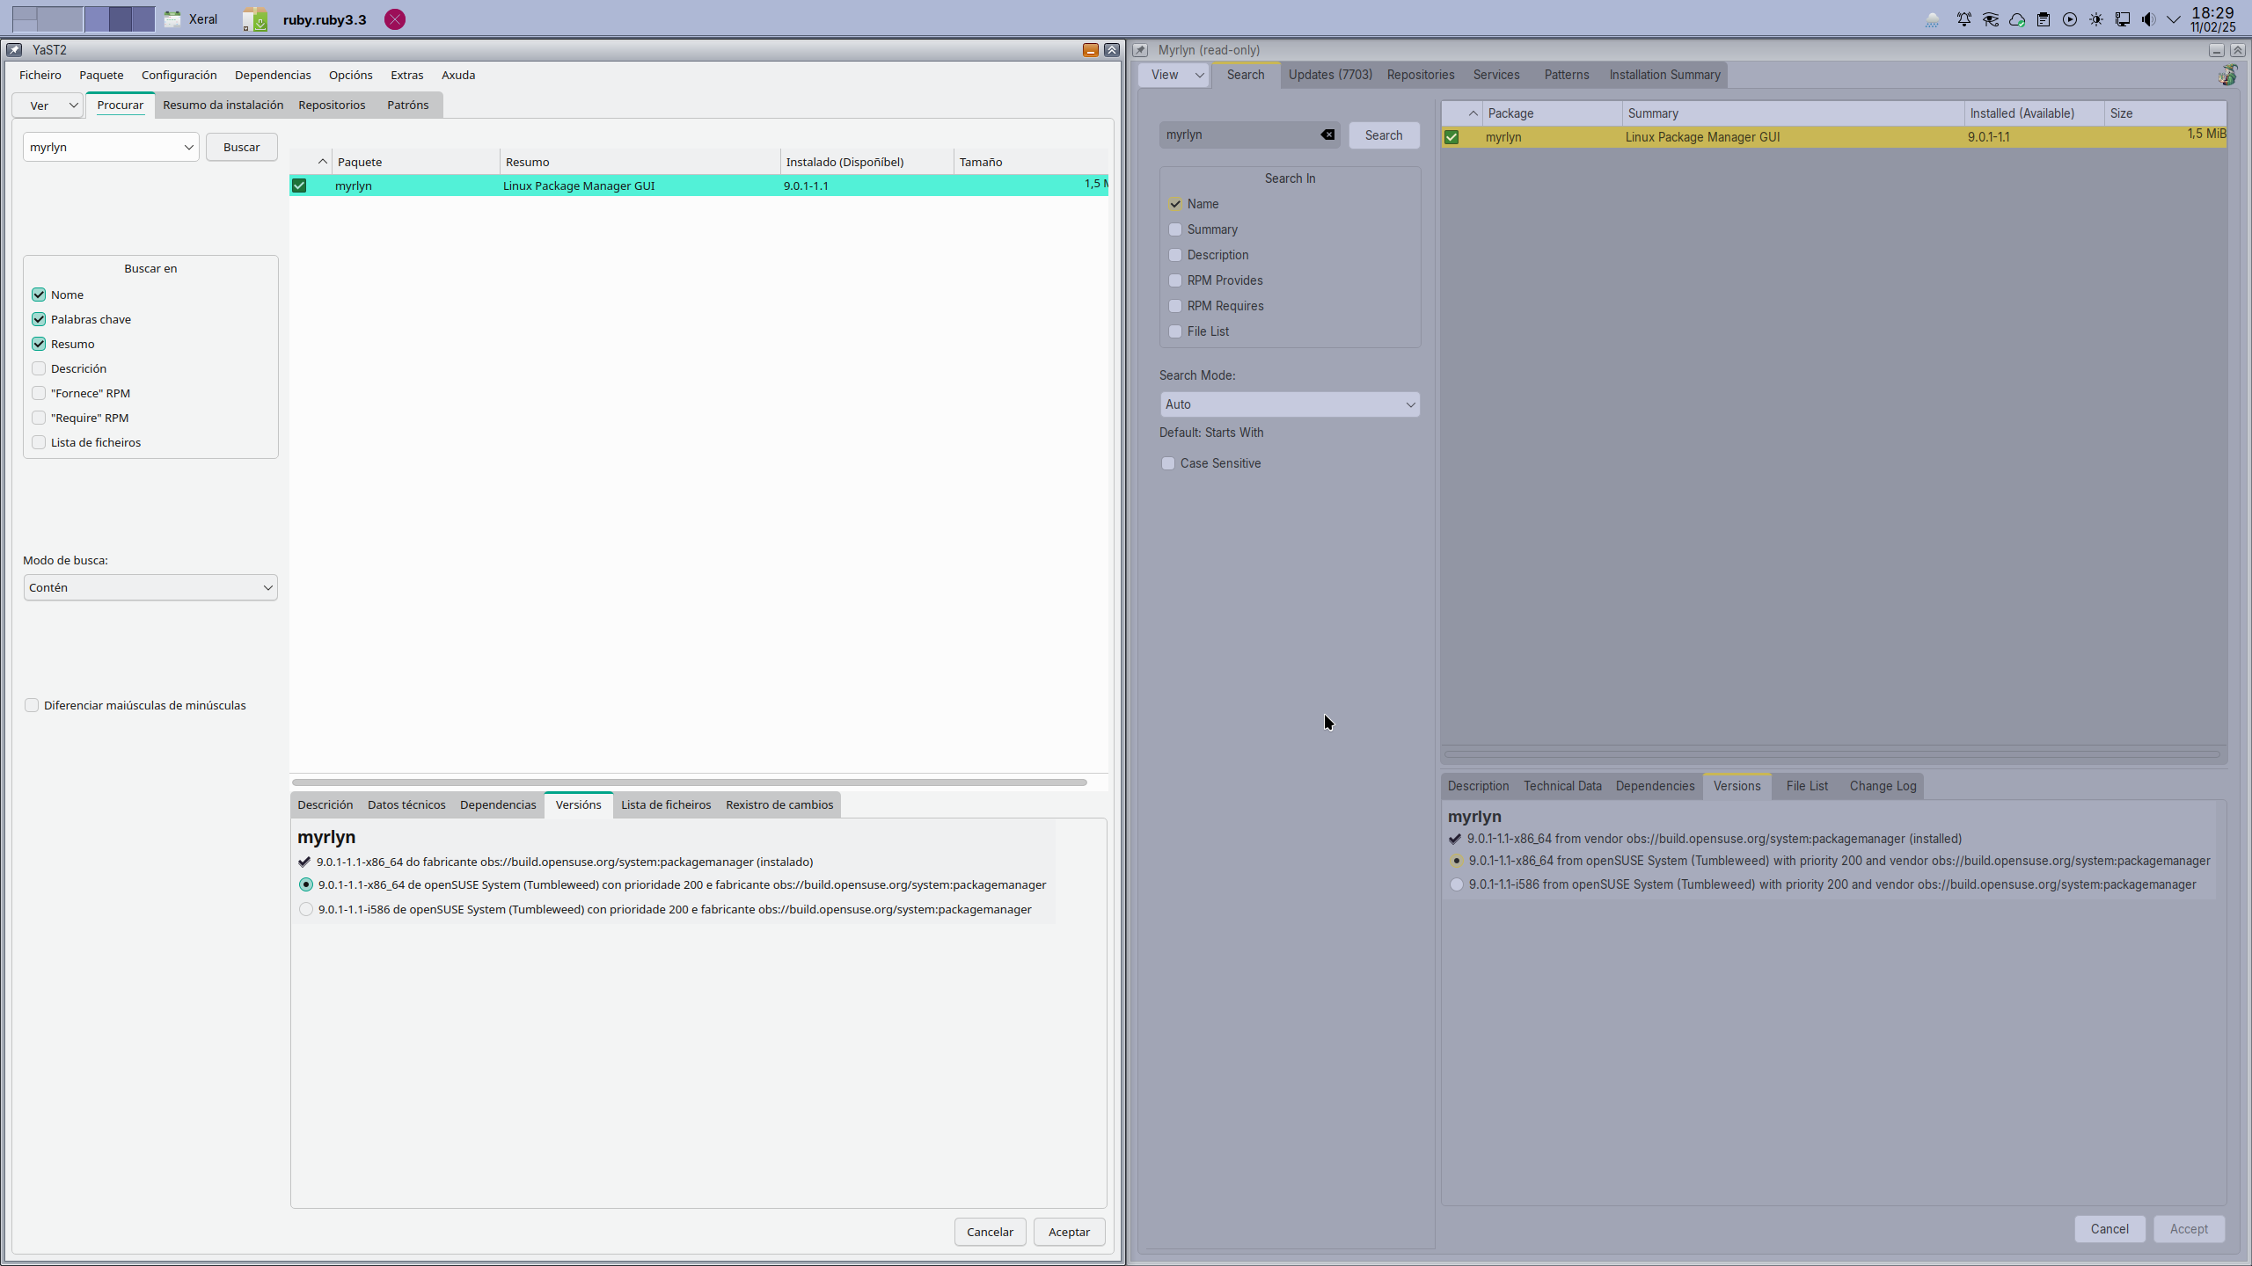Image resolution: width=2252 pixels, height=1266 pixels.
Task: Toggle the Summary checkbox in Myrlyn
Action: (x=1175, y=229)
